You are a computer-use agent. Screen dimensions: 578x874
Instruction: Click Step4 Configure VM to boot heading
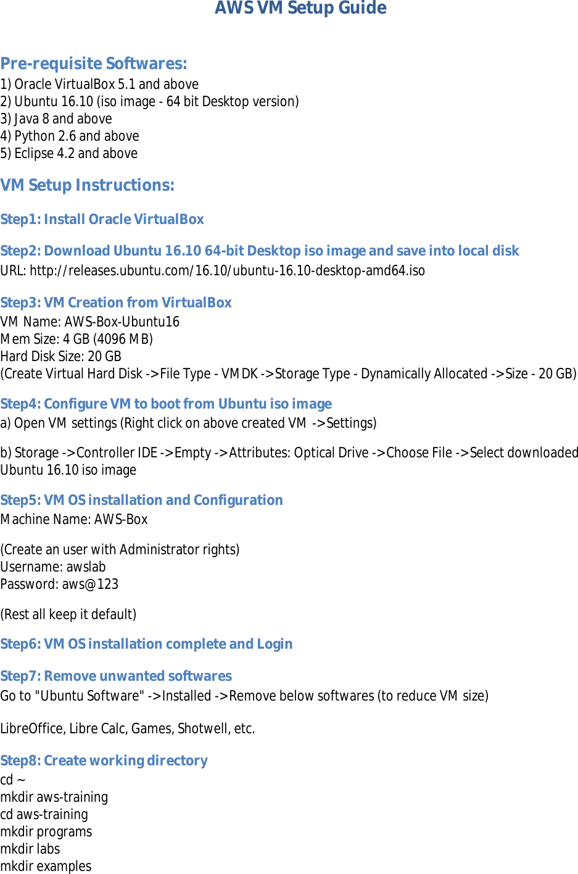[x=166, y=404]
